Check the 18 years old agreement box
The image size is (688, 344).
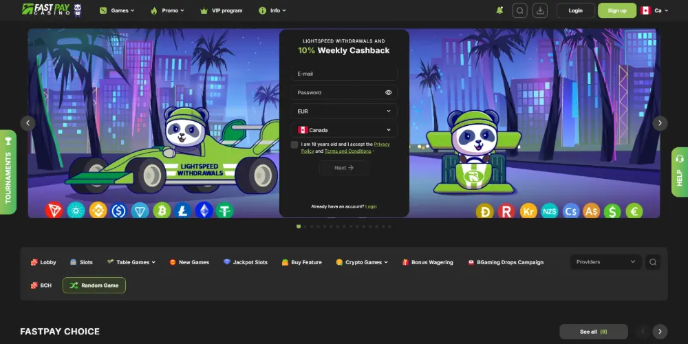point(294,144)
